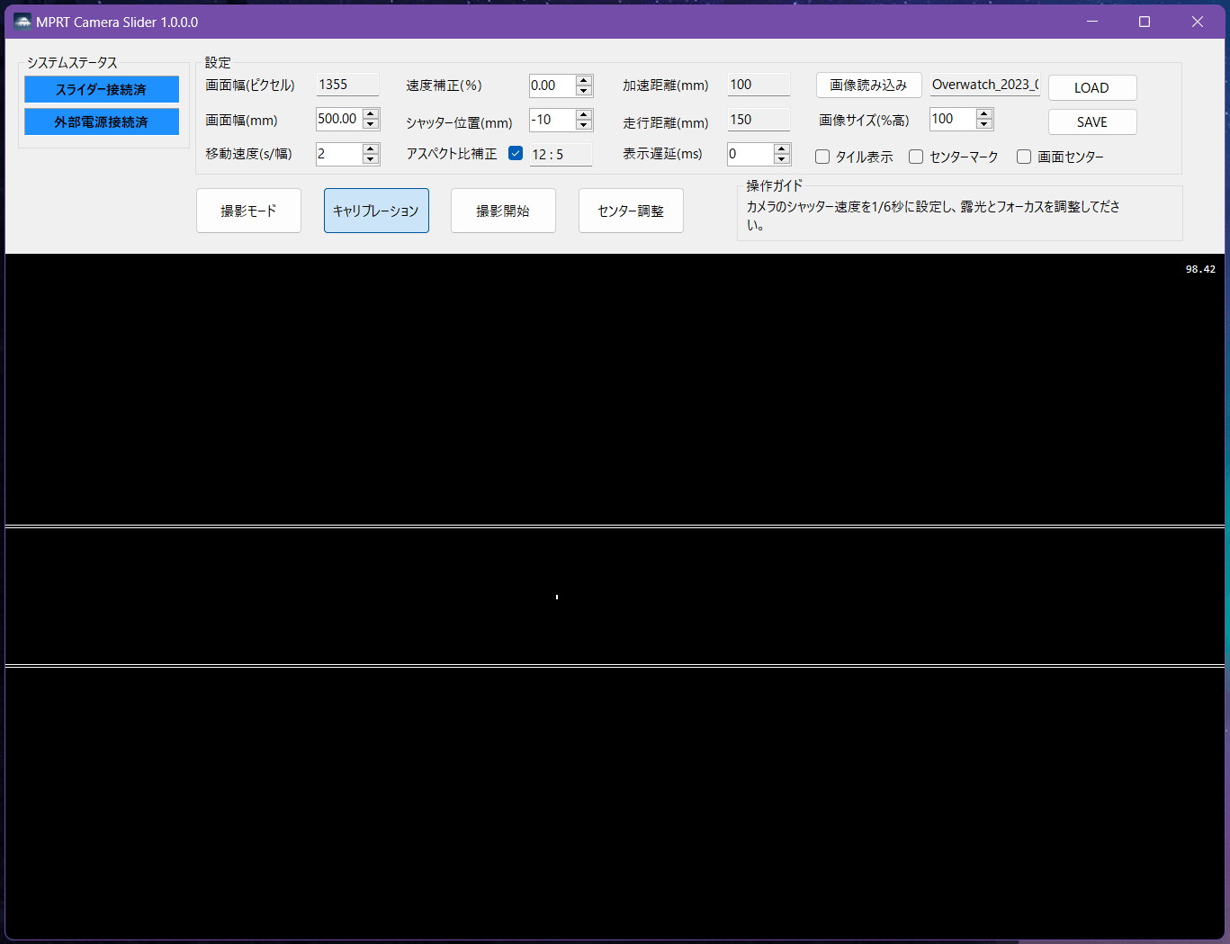Click the 12 : 5 aspect ratio field
Screen dimensions: 1230x944
(561, 155)
